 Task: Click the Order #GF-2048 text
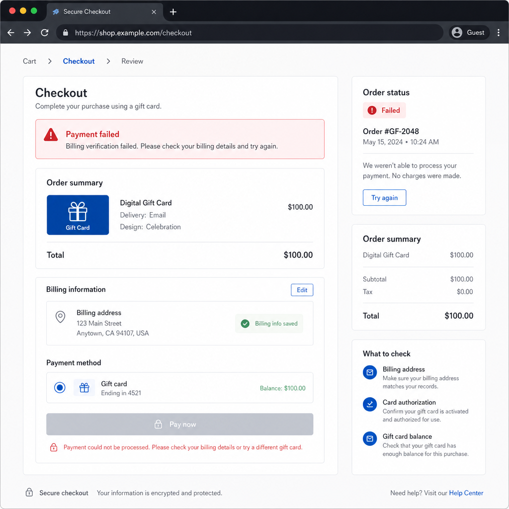click(x=391, y=131)
